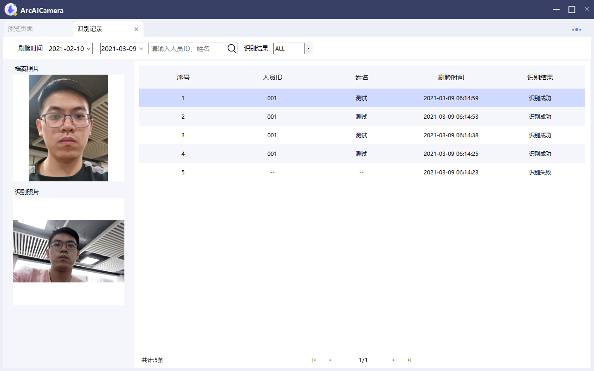The height and width of the screenshot is (371, 594).
Task: Go to next page of records
Action: tap(394, 360)
